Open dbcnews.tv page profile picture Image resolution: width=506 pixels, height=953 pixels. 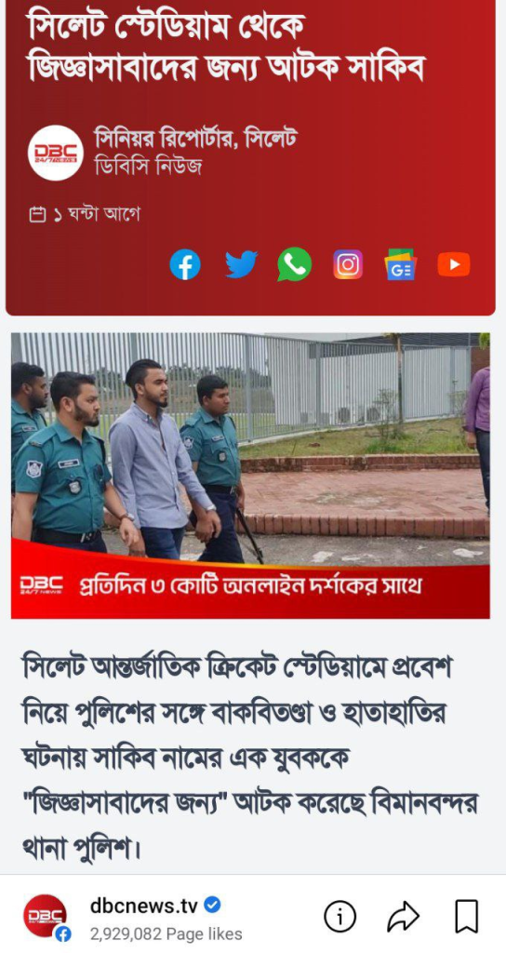[x=46, y=917]
